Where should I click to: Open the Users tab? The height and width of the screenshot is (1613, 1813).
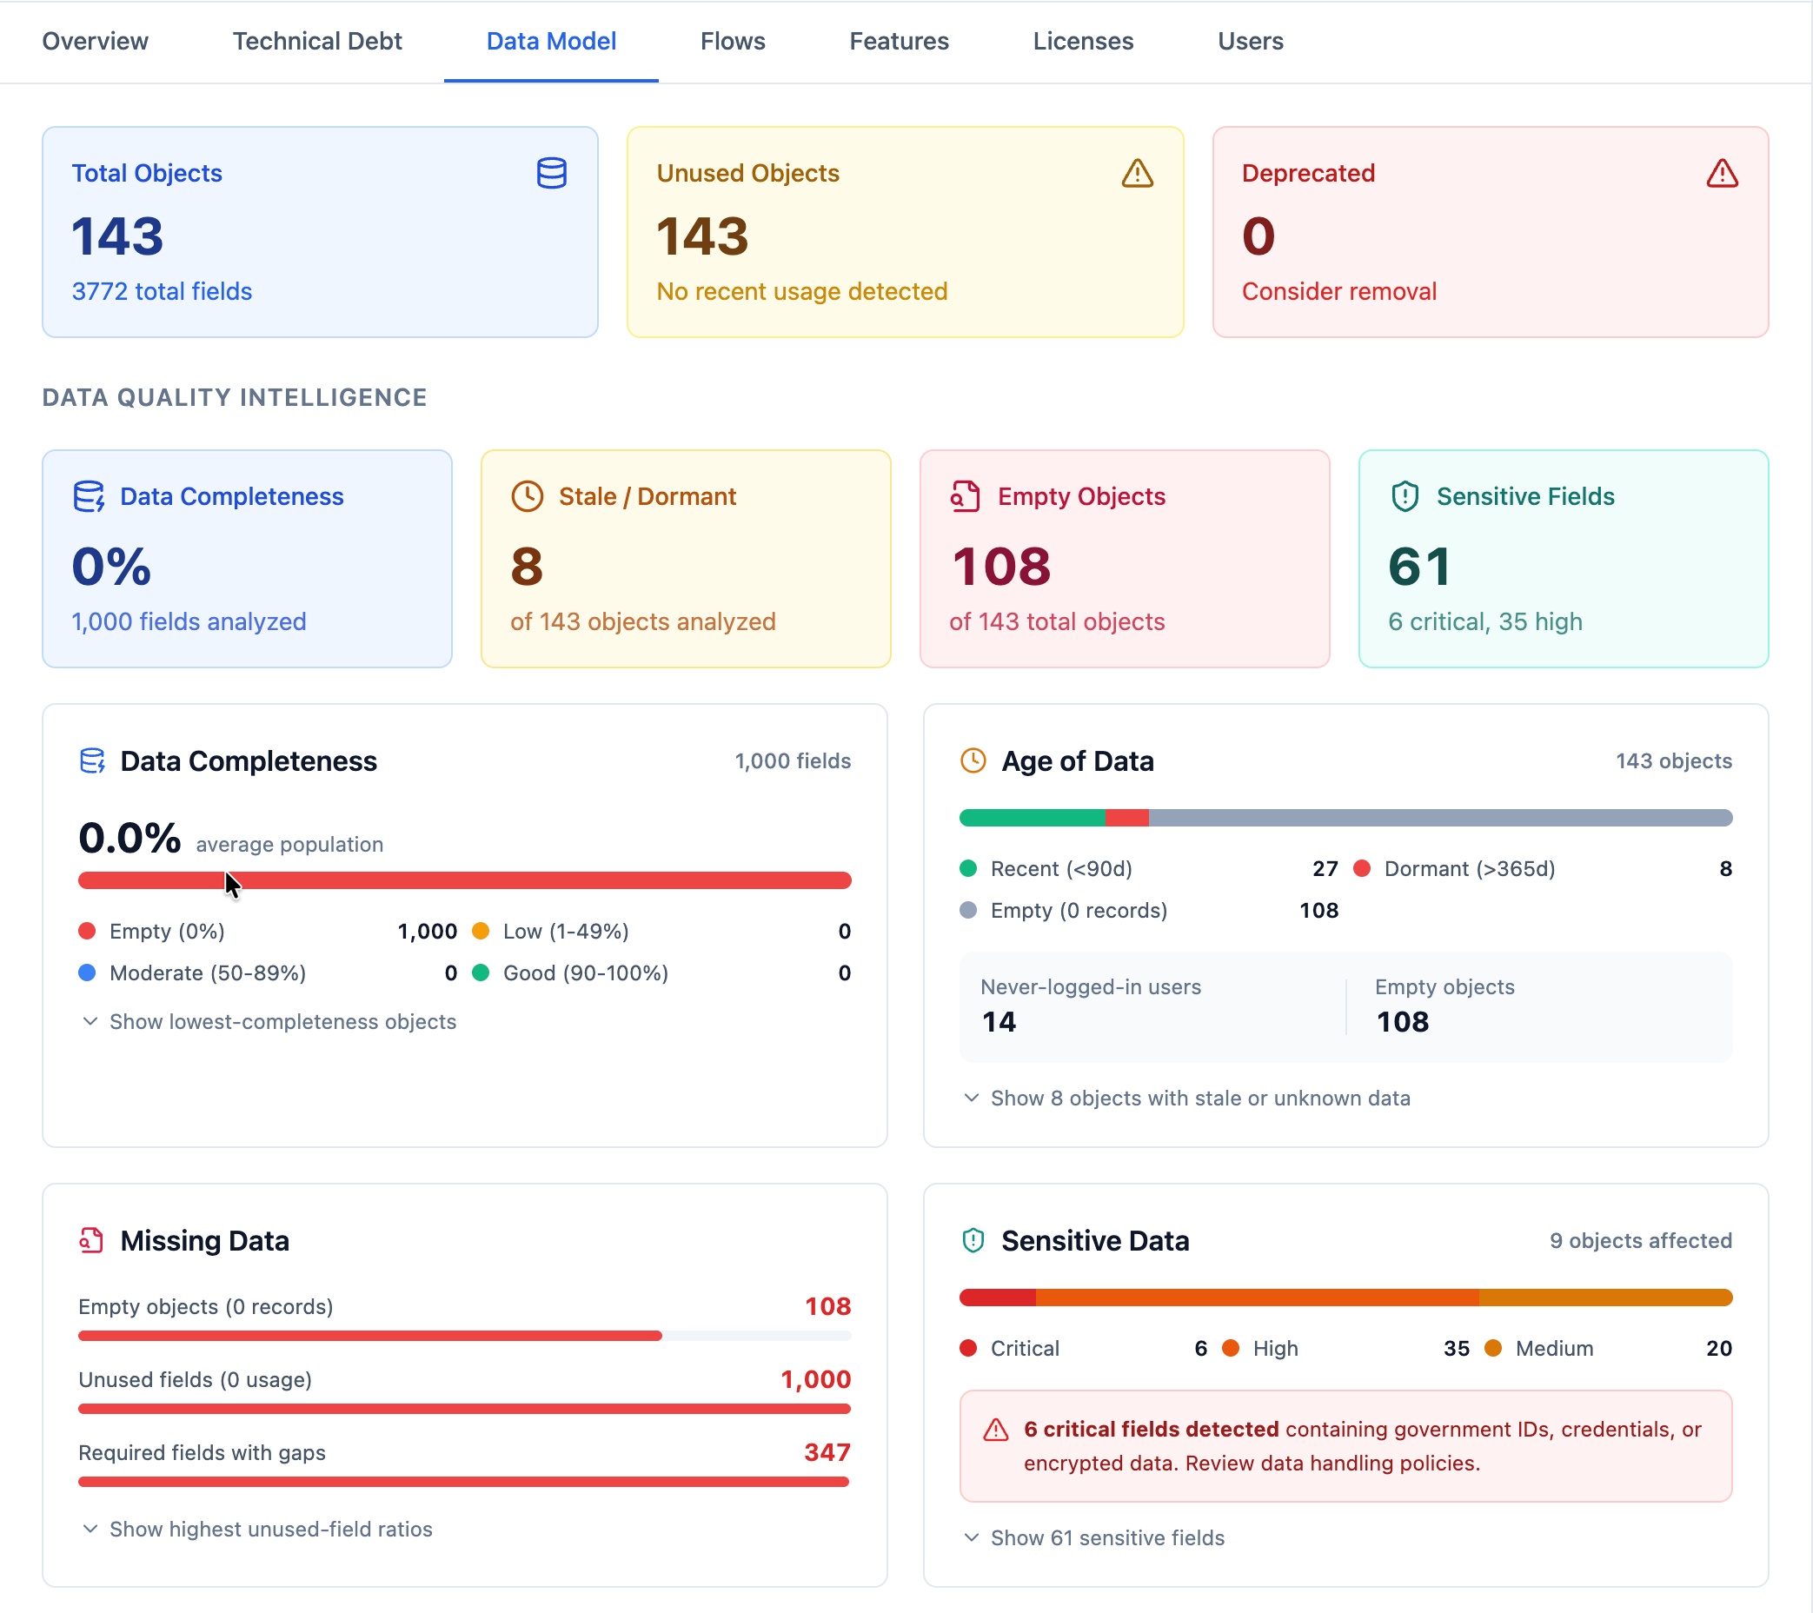point(1251,41)
